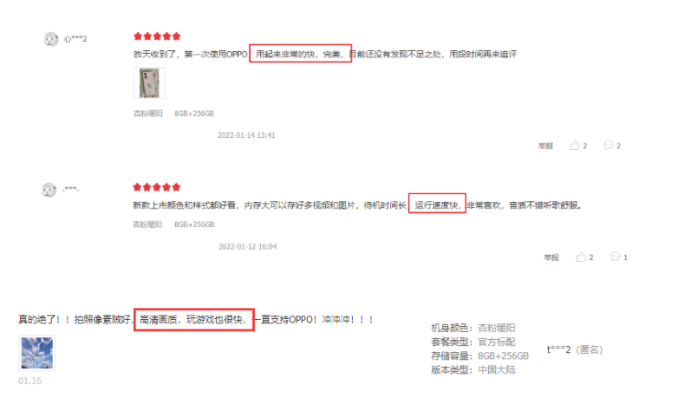The width and height of the screenshot is (684, 398).
Task: Click username t***2 (匿名)
Action: click(x=575, y=349)
